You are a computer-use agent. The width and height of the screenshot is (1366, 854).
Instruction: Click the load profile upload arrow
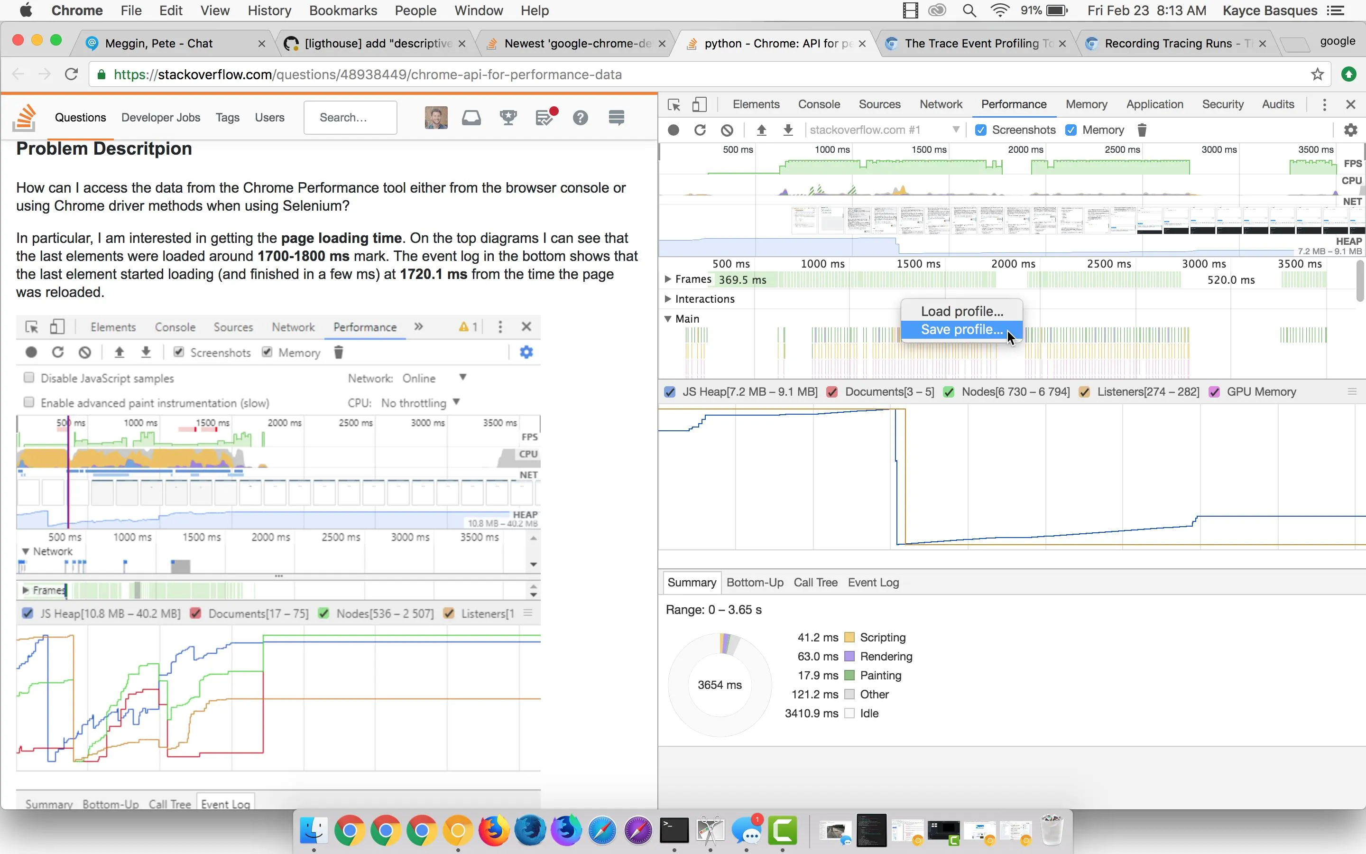click(761, 130)
